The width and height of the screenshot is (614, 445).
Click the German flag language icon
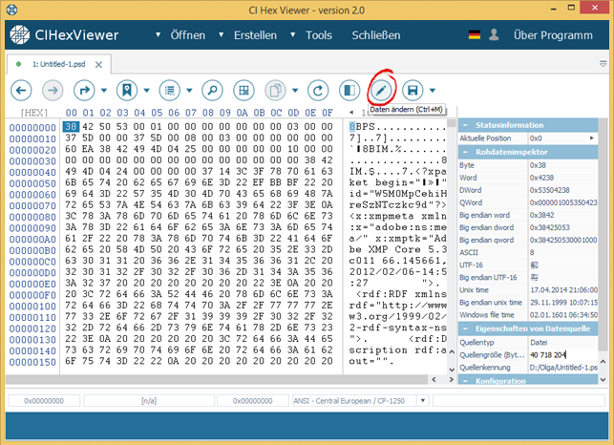(x=474, y=36)
